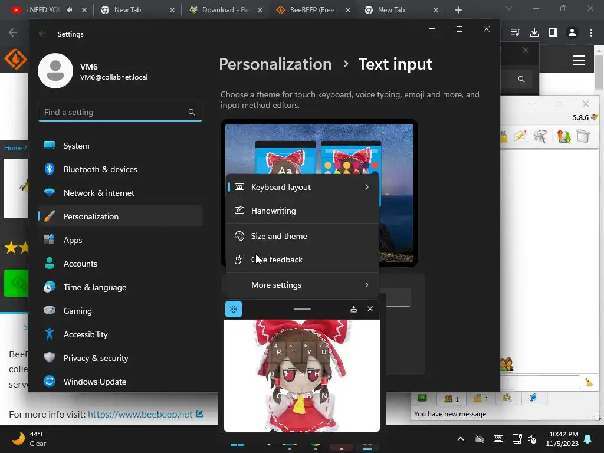Click the Keyboard layout chevron arrow
The height and width of the screenshot is (453, 604).
tap(367, 187)
